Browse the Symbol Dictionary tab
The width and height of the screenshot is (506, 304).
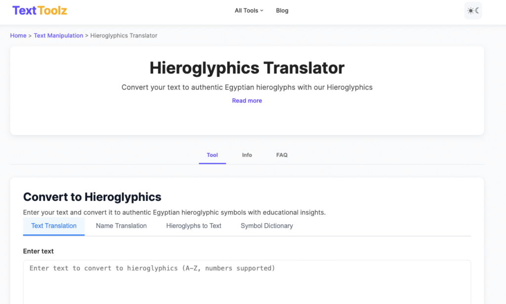(266, 226)
